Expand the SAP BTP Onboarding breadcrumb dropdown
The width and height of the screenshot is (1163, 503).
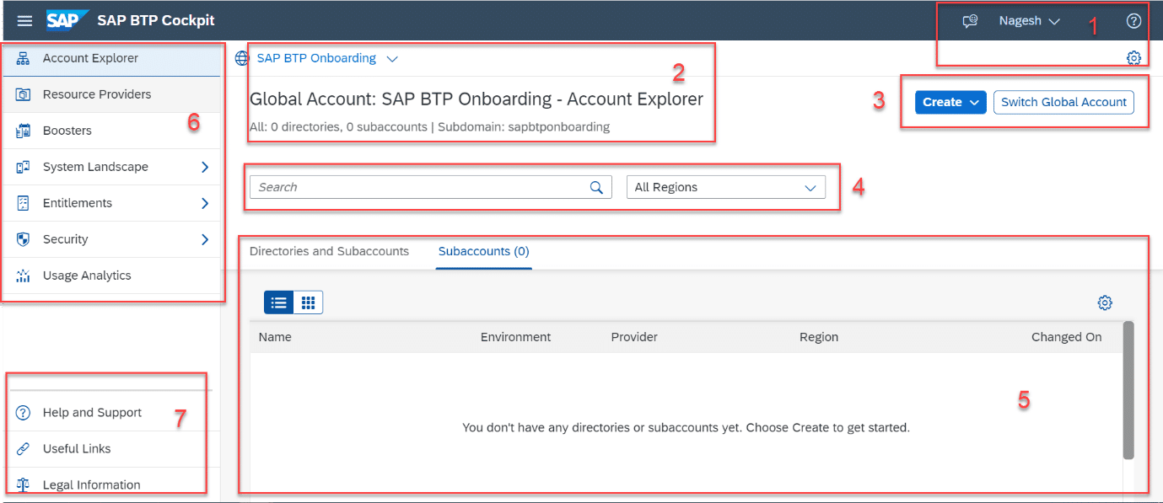coord(391,57)
